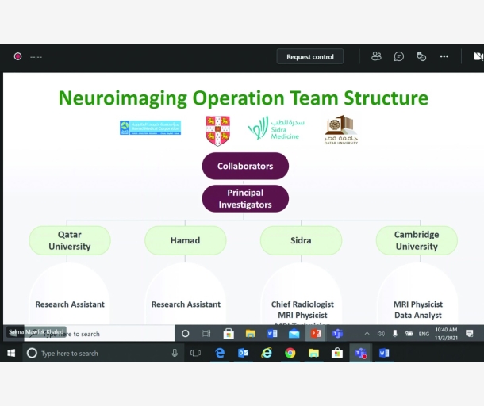Open the Windows Start menu
Viewport: 484px width, 406px height.
click(x=11, y=353)
